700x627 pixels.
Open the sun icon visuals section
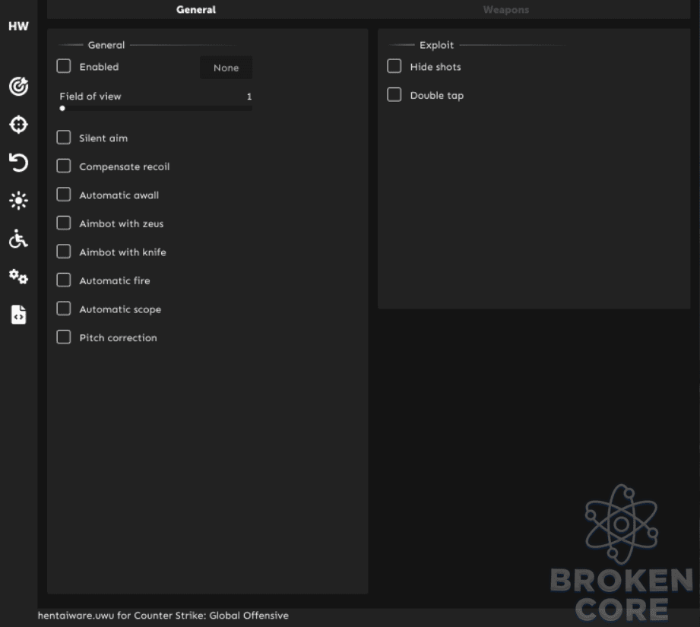[19, 201]
